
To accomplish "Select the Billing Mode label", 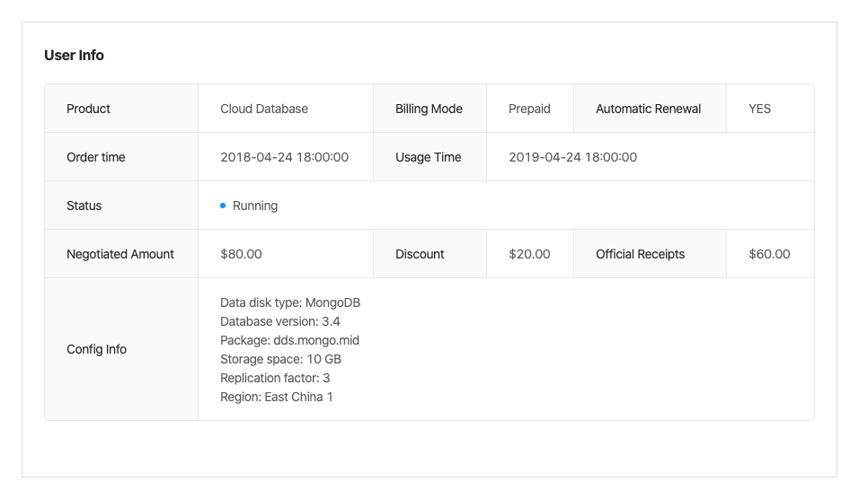I will [x=429, y=109].
